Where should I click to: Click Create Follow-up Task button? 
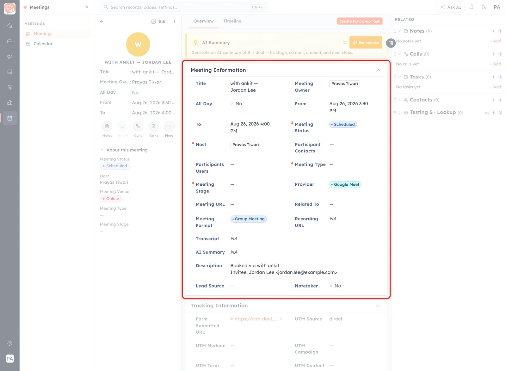(360, 21)
